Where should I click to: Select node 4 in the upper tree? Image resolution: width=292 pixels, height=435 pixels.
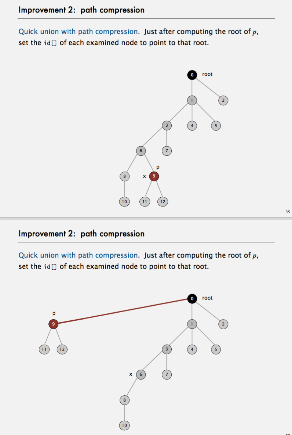[x=191, y=126]
